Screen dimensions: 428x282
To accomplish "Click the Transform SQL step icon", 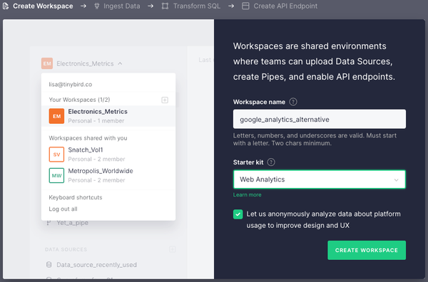I will click(165, 6).
